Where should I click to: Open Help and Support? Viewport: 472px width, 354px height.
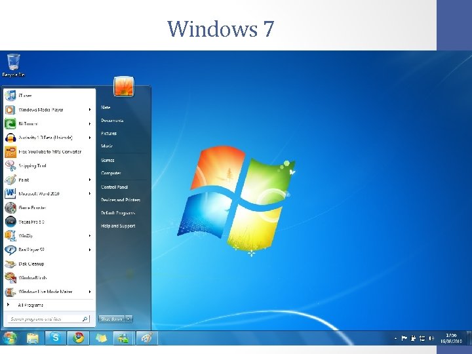[118, 226]
